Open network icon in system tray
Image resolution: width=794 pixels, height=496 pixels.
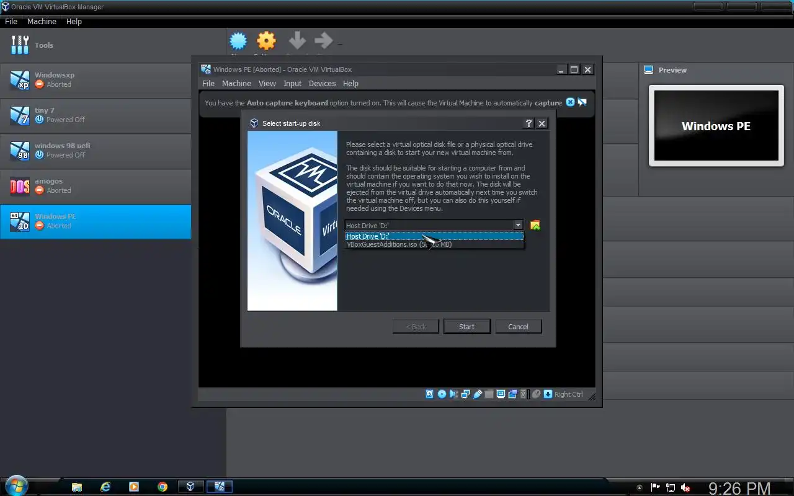tap(671, 488)
